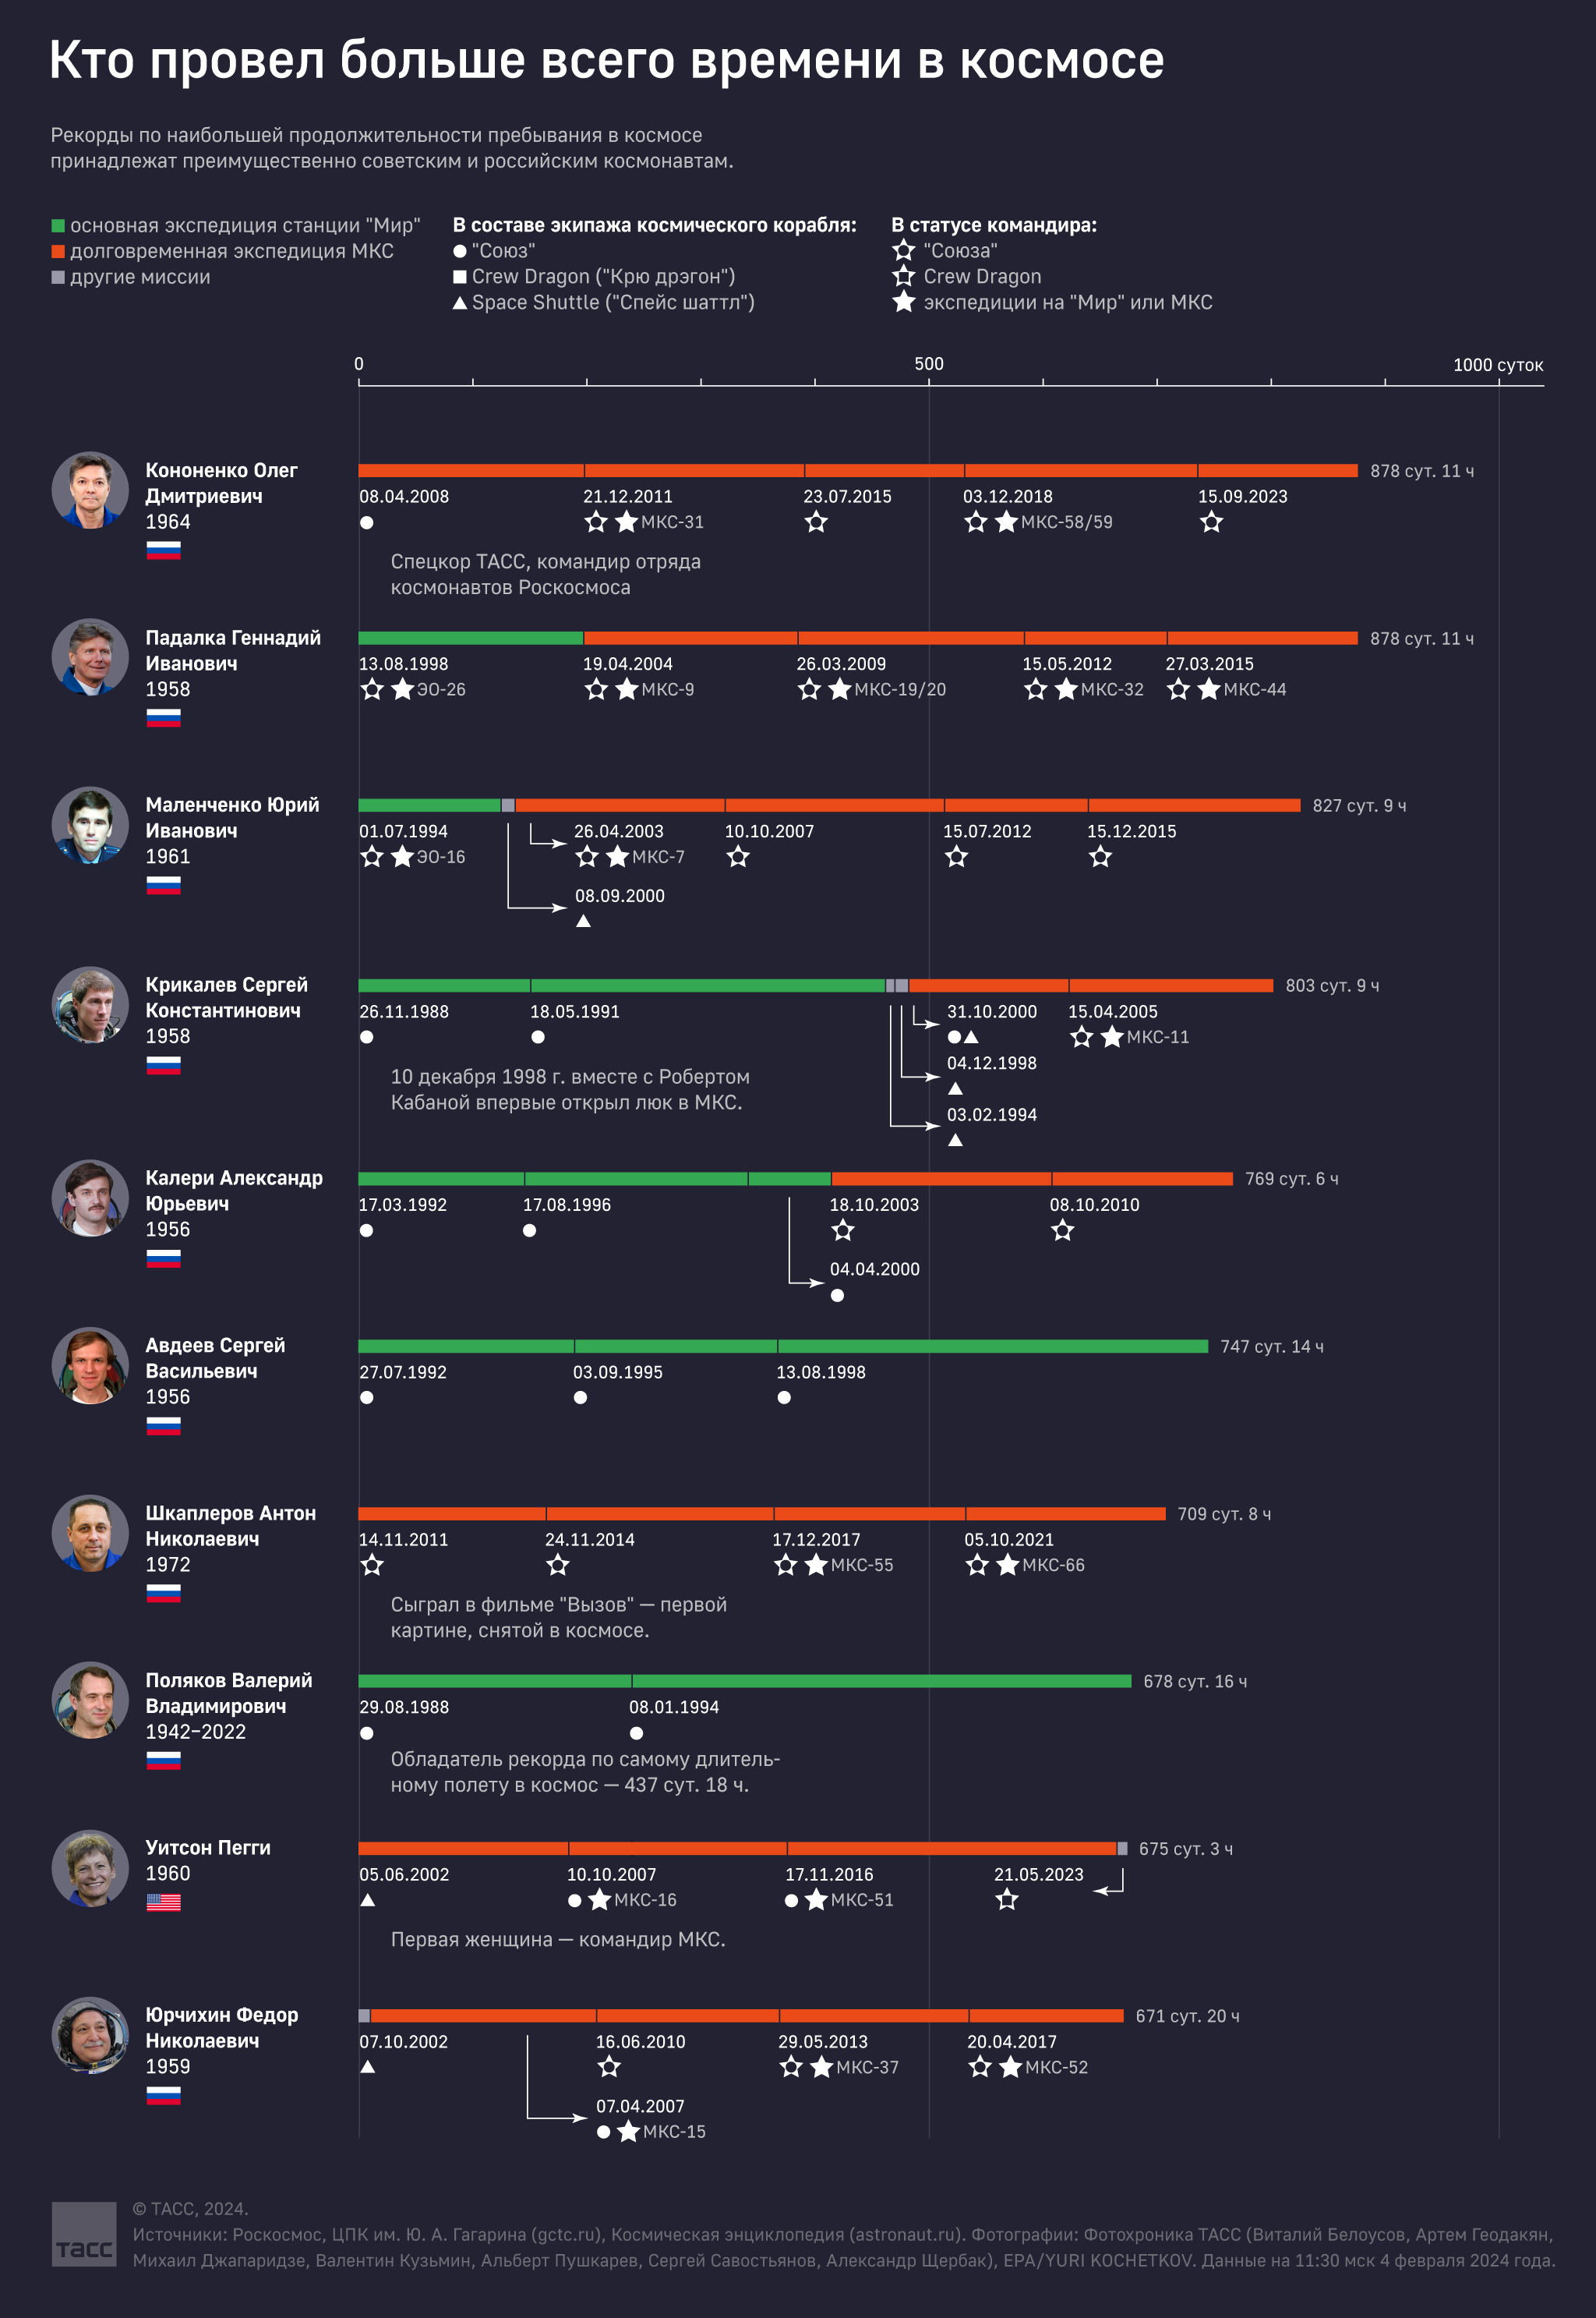
Task: Click the orange ISS expedition legend square
Action: click(58, 251)
